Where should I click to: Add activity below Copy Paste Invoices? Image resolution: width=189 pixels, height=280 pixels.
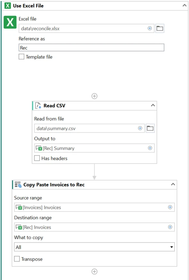[94, 272]
